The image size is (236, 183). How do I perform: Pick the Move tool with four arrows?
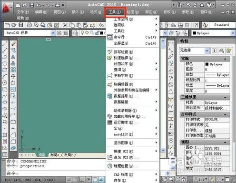13,76
